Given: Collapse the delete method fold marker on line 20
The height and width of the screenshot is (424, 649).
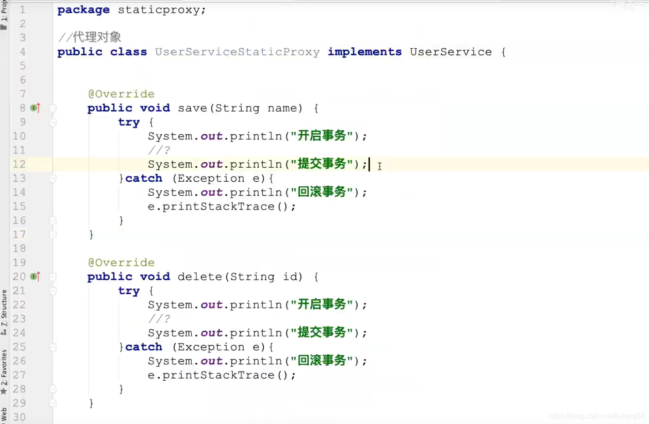Looking at the screenshot, I should (x=53, y=277).
